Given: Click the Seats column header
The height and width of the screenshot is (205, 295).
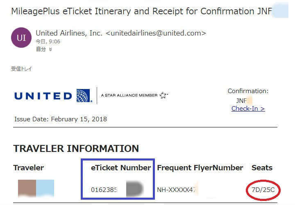Looking at the screenshot, I should tap(261, 167).
